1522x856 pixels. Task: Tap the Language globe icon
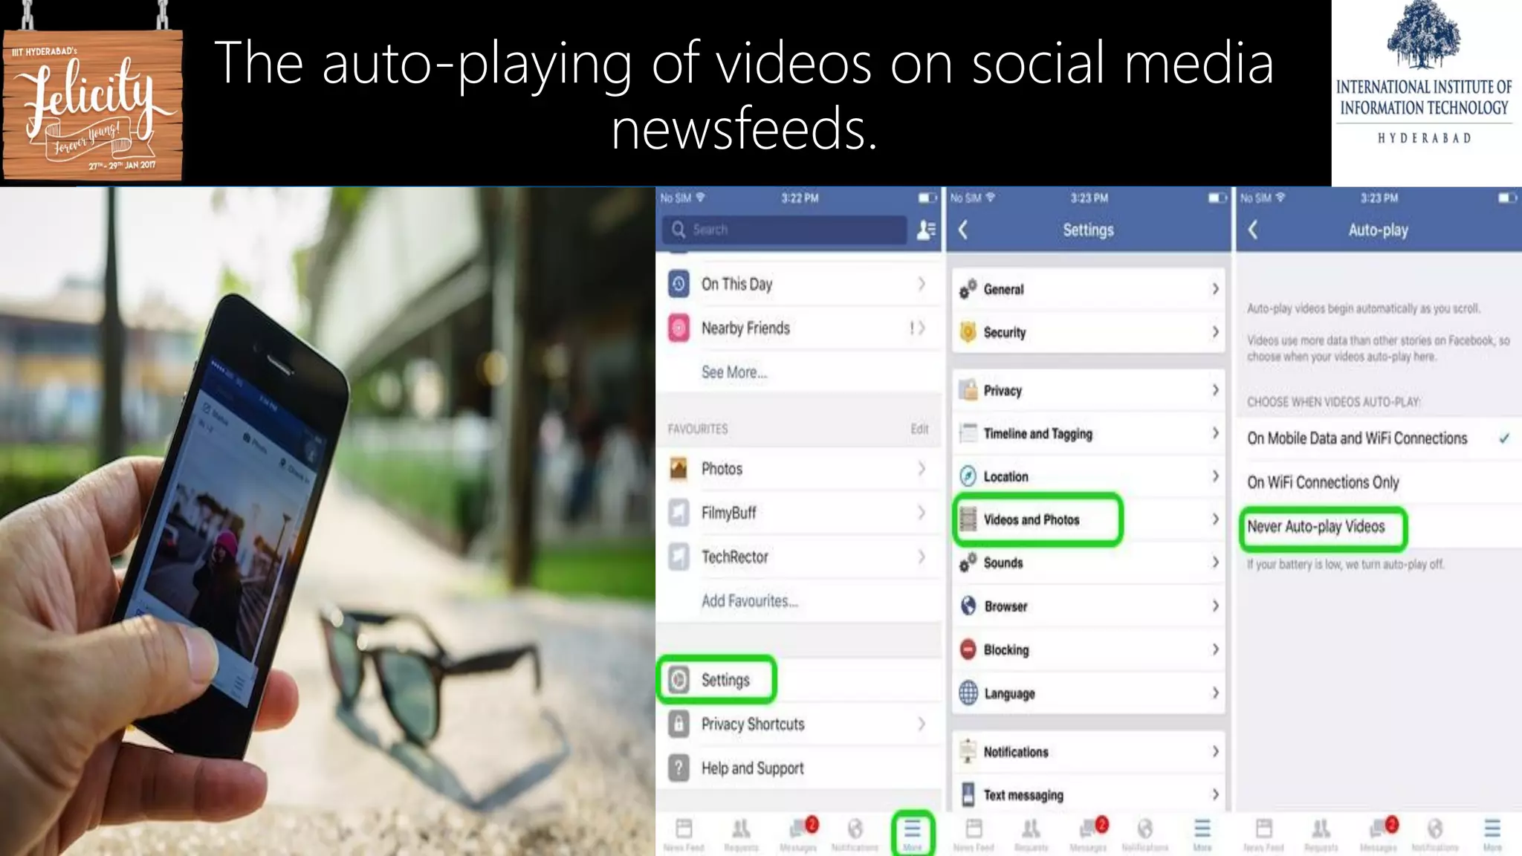pos(968,693)
